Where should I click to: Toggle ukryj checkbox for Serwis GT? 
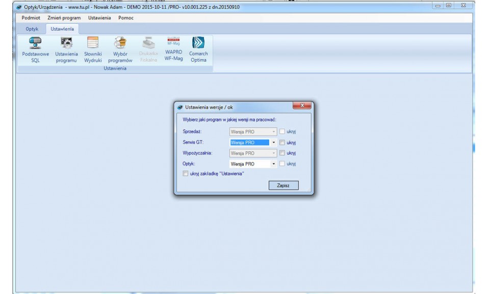point(282,143)
